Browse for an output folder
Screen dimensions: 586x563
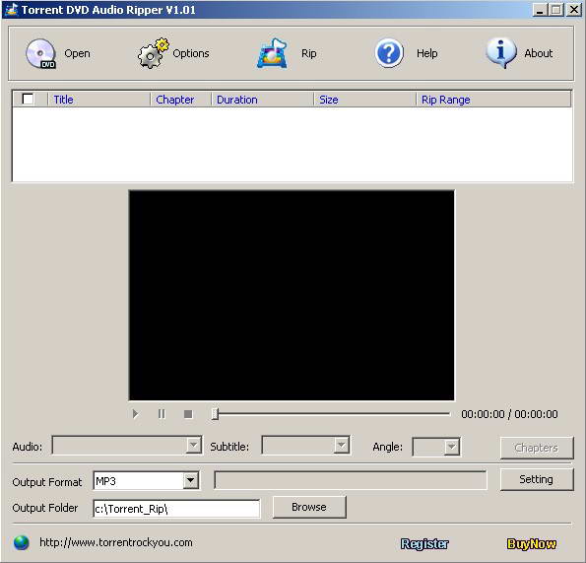pyautogui.click(x=309, y=507)
